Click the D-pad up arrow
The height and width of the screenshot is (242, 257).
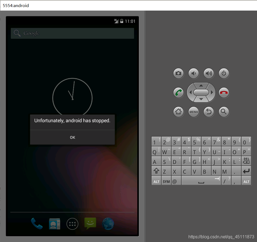click(201, 85)
